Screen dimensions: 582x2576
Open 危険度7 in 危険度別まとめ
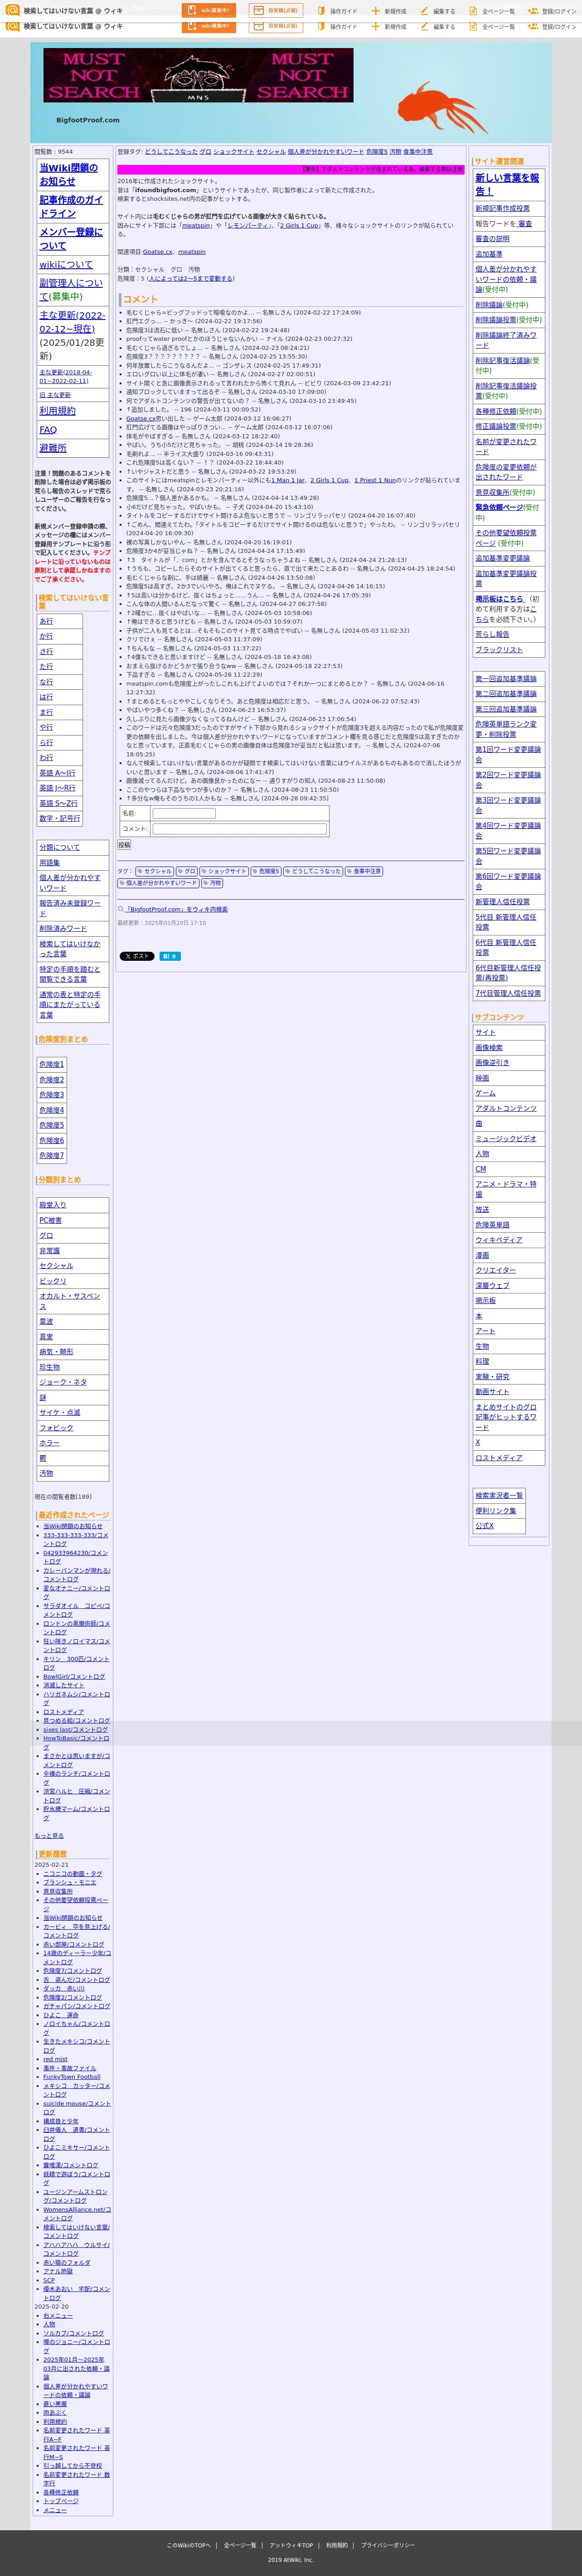click(51, 1155)
